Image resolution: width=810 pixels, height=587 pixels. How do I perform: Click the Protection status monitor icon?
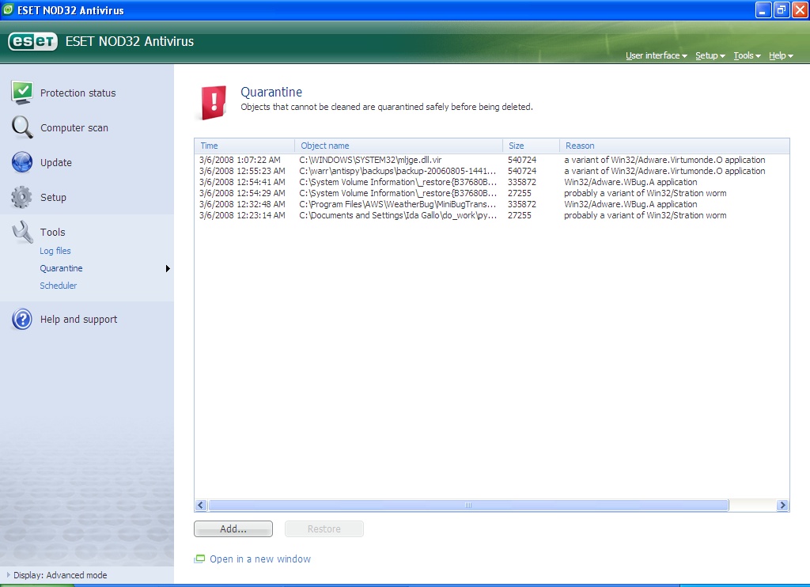(21, 93)
